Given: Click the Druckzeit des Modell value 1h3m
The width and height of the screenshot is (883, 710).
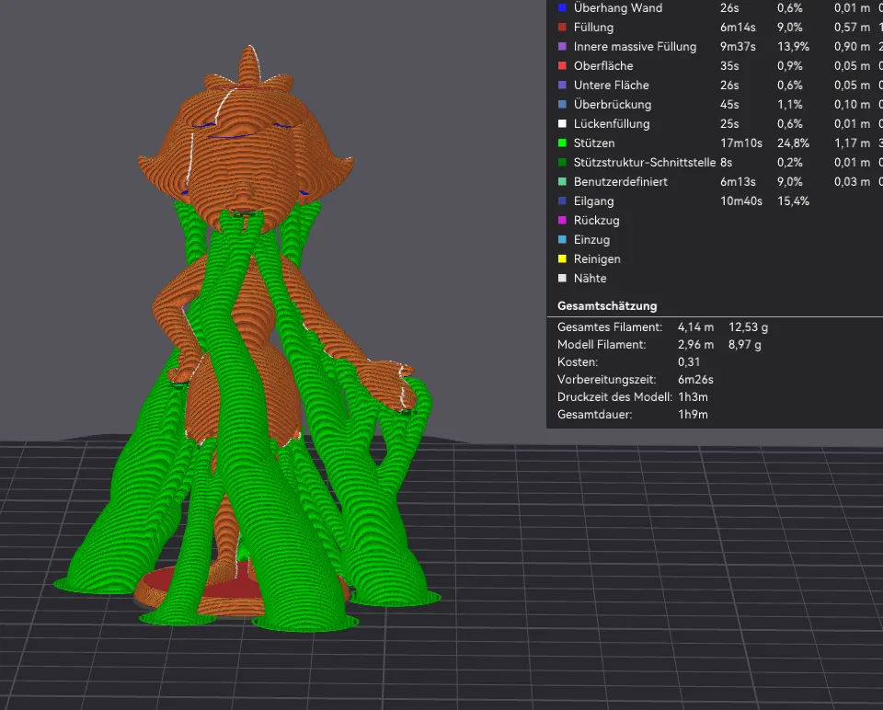Looking at the screenshot, I should [693, 396].
